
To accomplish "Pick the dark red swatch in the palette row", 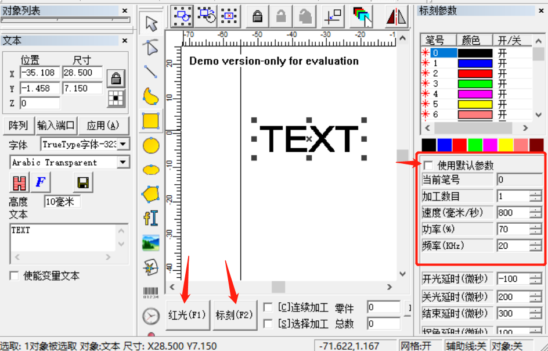I will click(x=536, y=145).
